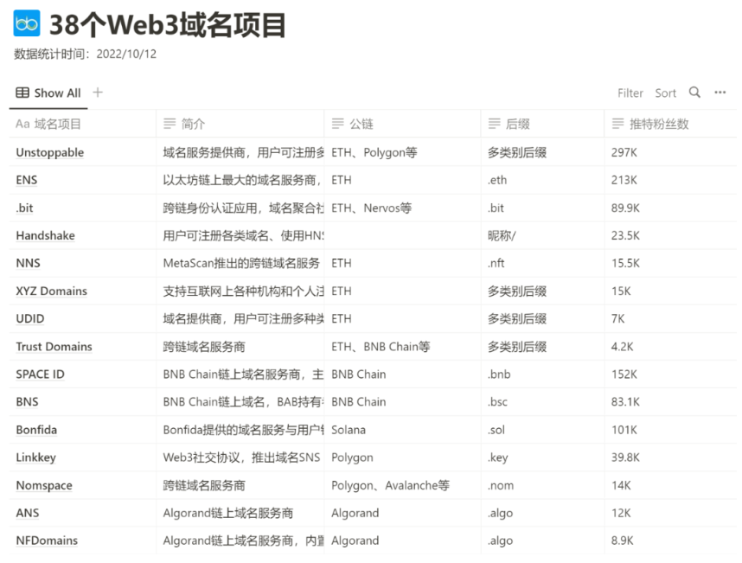Open the three-dot more options menu
This screenshot has width=742, height=563.
pyautogui.click(x=720, y=93)
